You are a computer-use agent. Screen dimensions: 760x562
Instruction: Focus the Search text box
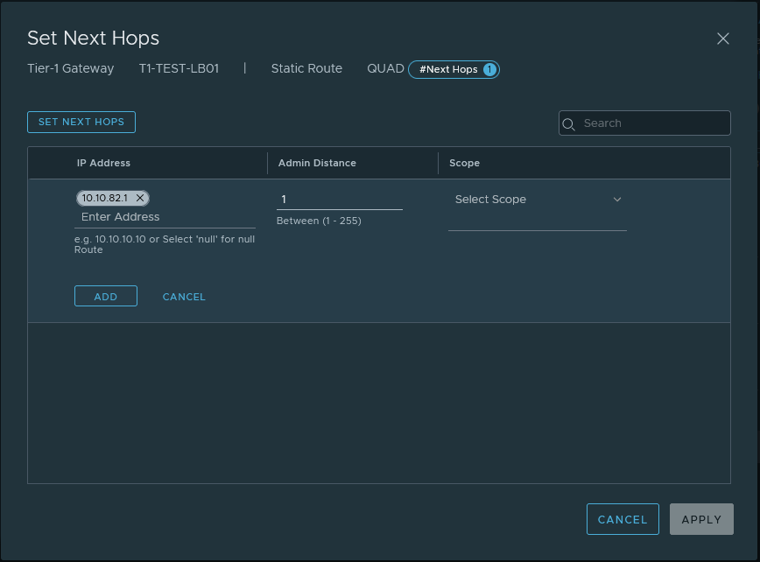[x=651, y=123]
